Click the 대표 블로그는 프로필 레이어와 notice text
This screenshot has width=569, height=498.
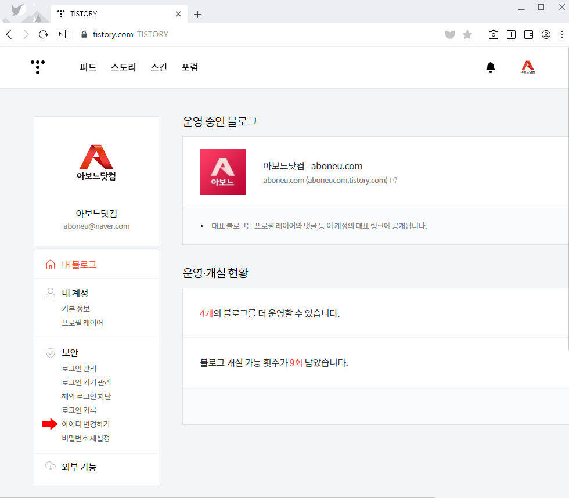[319, 226]
